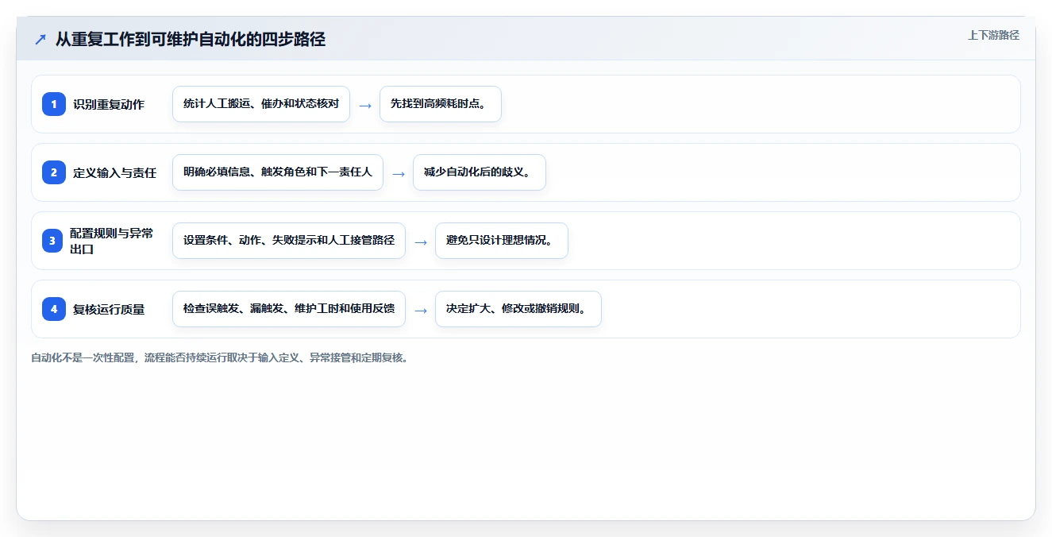
Task: Click the box 统计人工搬运、催办和状态核对
Action: (261, 104)
